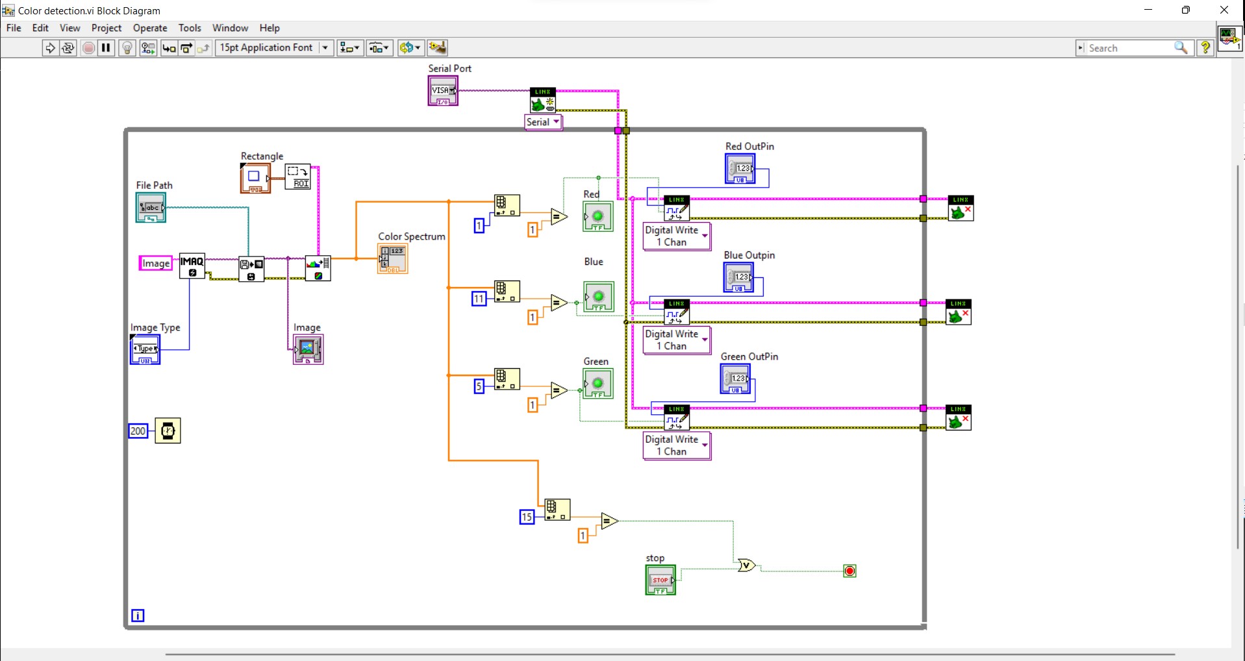Enable Highlight Execution lightbulb
Viewport: 1245px width, 661px height.
[127, 47]
